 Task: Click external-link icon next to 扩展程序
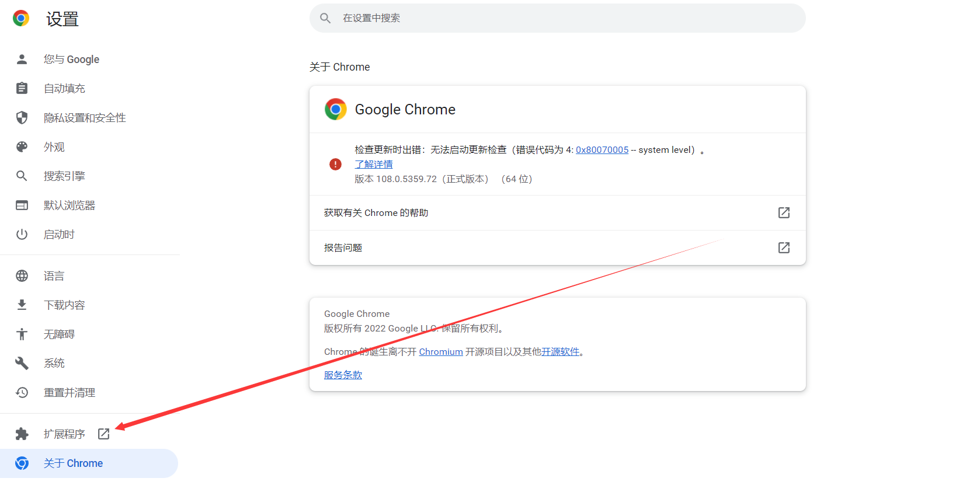pyautogui.click(x=104, y=434)
